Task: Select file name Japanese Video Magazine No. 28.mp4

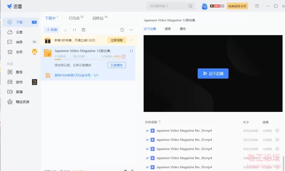Action: point(184,158)
